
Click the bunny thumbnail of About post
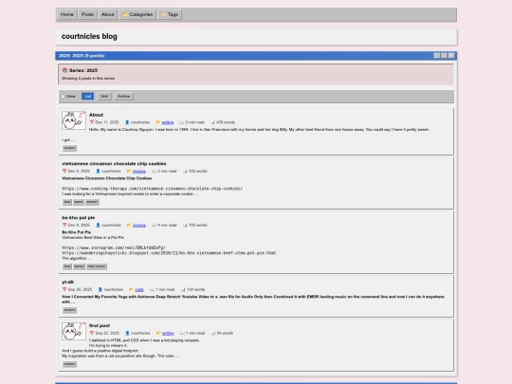(74, 120)
